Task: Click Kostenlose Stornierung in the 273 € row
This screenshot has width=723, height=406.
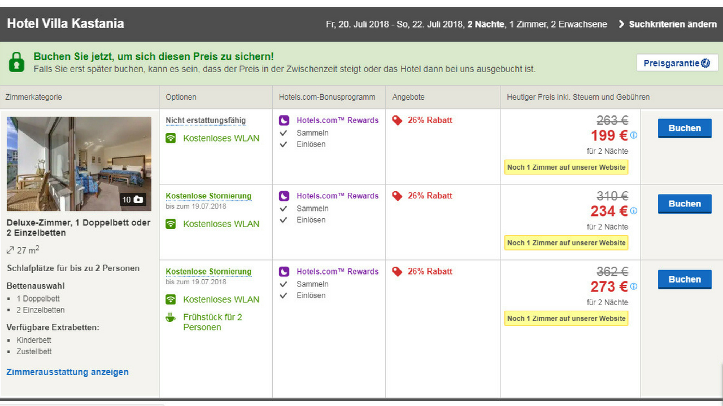Action: point(208,271)
